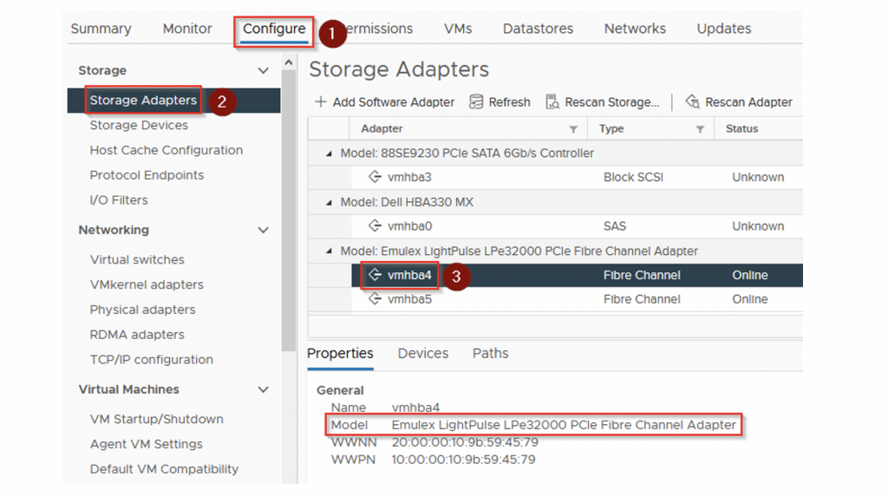Image resolution: width=888 pixels, height=496 pixels.
Task: Open the Adapter column filter icon
Action: 573,130
